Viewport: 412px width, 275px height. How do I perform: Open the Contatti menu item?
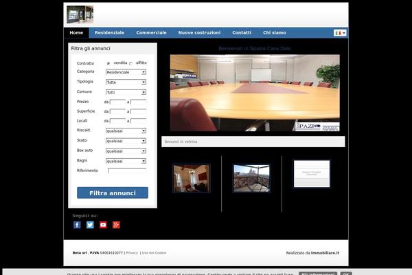tap(242, 32)
